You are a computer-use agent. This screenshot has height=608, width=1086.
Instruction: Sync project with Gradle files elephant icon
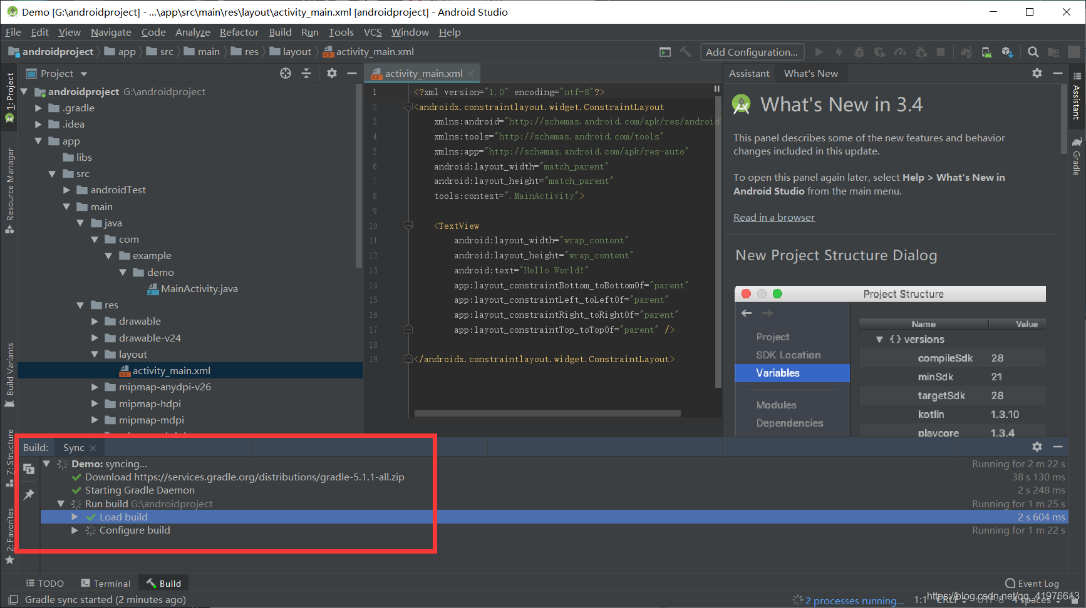(967, 52)
